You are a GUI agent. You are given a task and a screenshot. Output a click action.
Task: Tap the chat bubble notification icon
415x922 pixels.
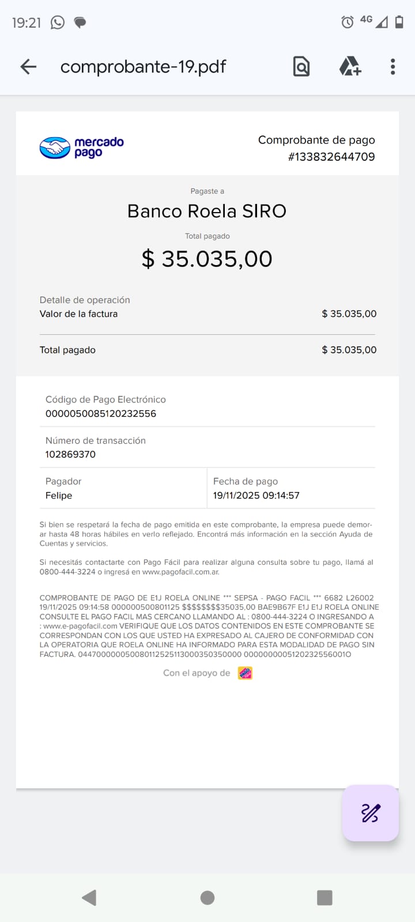pyautogui.click(x=80, y=22)
